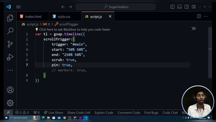Click Comment Code in status bar

[129, 113]
